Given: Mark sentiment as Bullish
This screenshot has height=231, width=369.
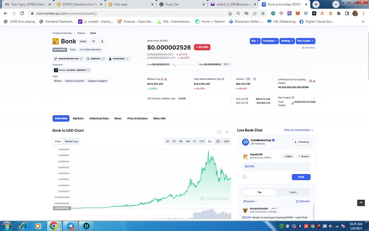Looking at the screenshot, I should click(x=287, y=156).
